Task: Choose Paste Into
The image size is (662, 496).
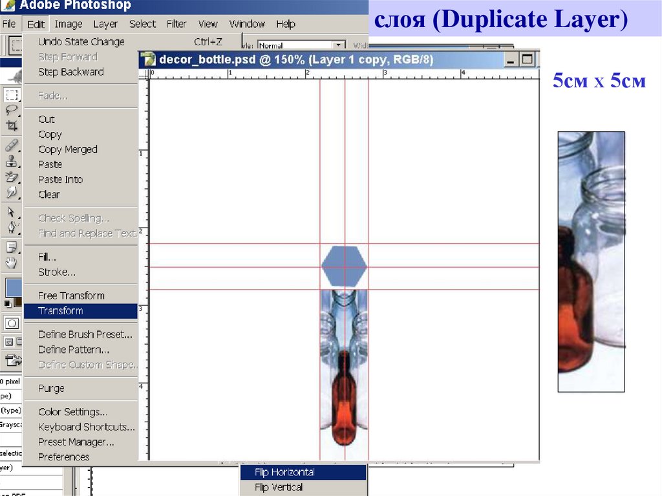Action: [x=81, y=180]
